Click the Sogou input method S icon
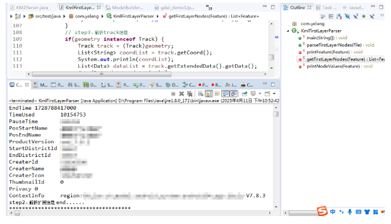 click(x=322, y=211)
